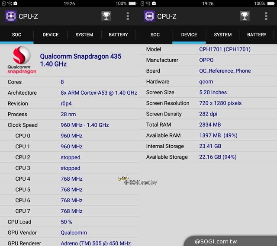
Task: Switch to SOC tab in right screen
Action: click(155, 35)
